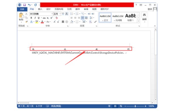Click 登录 to sign in
The height and width of the screenshot is (111, 175).
[150, 9]
